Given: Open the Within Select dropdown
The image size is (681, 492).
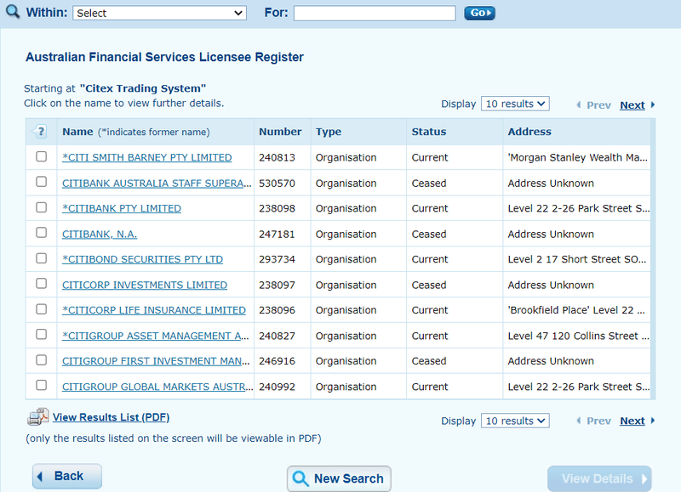Looking at the screenshot, I should click(159, 13).
